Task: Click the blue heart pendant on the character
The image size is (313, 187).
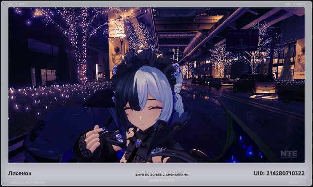Action: pos(138,143)
